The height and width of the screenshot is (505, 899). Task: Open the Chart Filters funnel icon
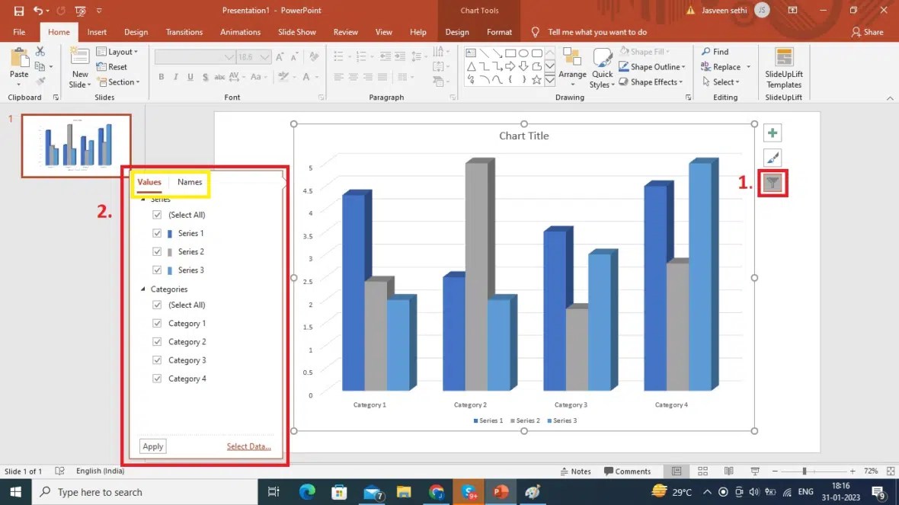(x=773, y=183)
